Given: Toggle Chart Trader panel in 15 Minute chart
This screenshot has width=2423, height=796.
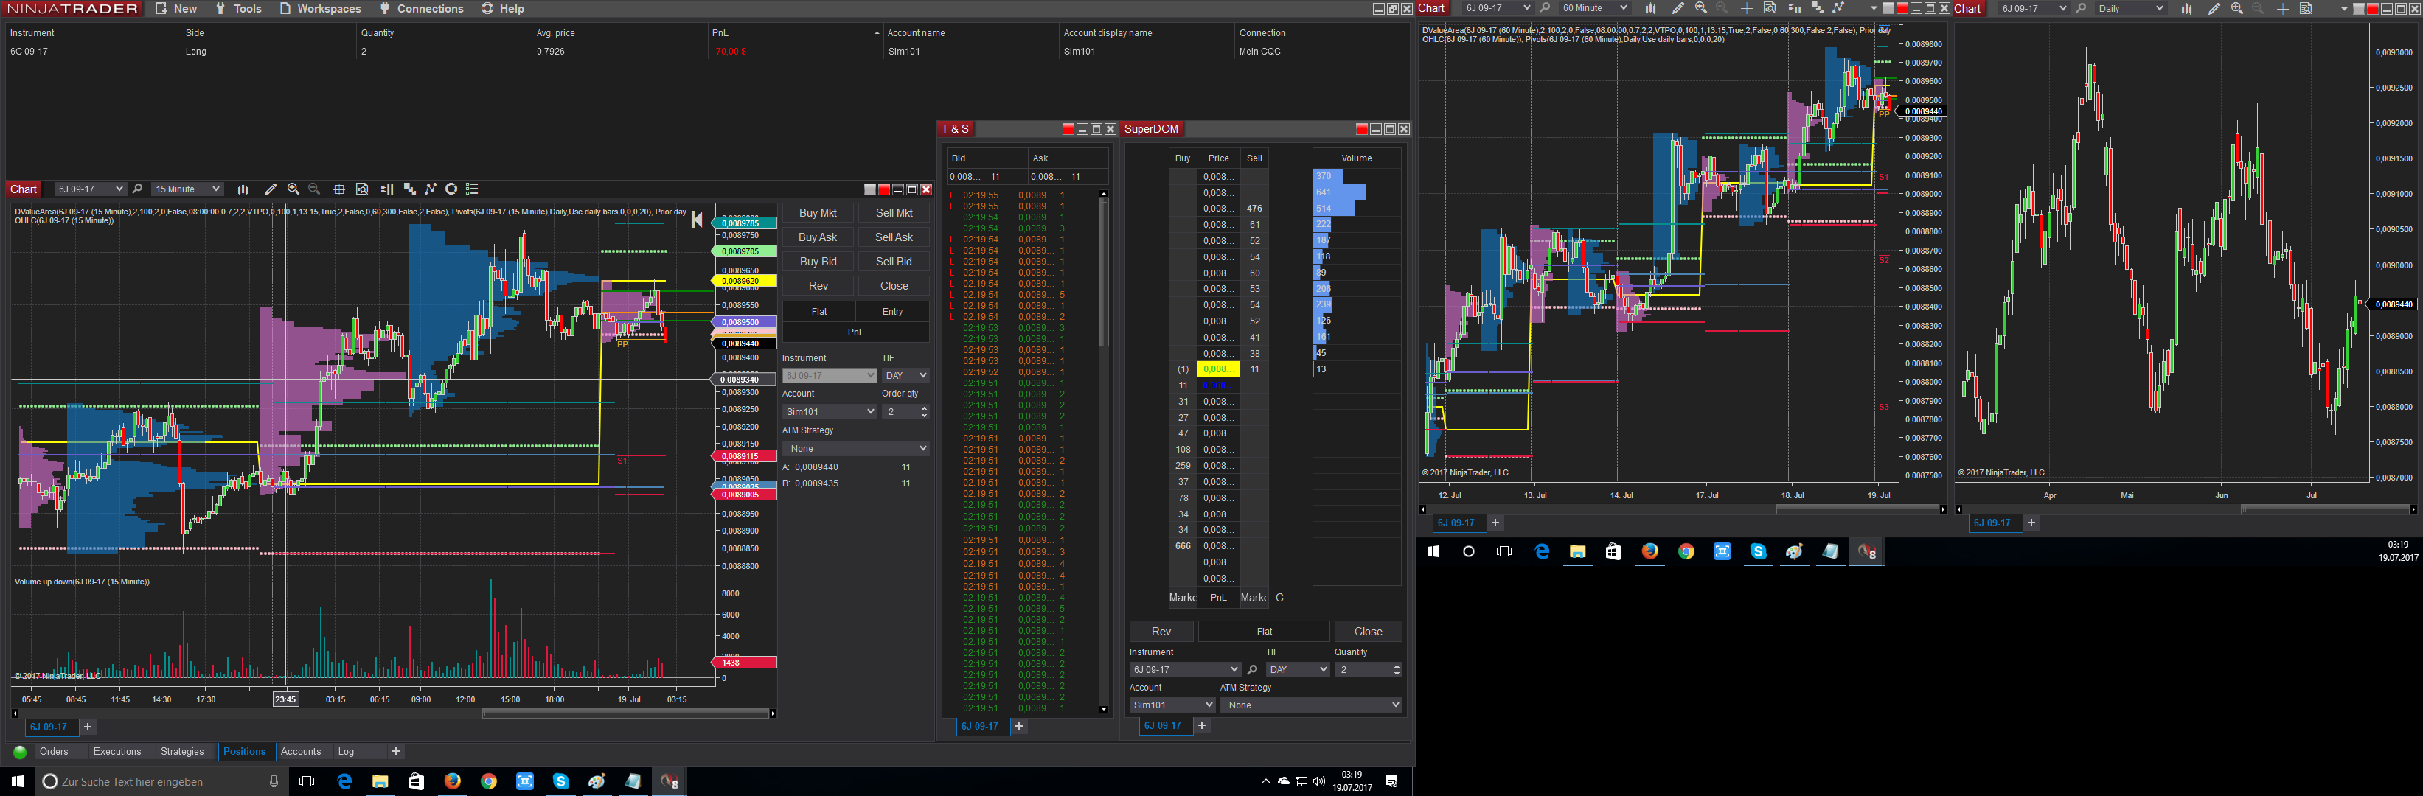Looking at the screenshot, I should [386, 189].
